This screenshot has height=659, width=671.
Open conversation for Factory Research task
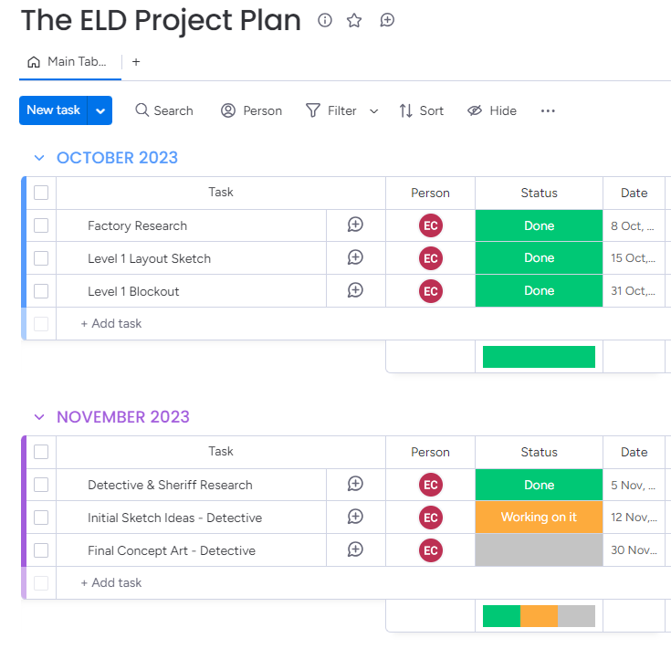pos(356,225)
